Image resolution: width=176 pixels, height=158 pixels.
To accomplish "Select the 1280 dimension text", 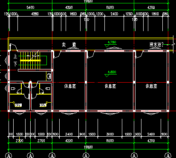I will (x=129, y=14).
